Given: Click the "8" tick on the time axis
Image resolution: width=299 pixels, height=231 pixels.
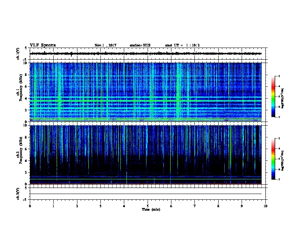Looking at the screenshot, I should (218, 206).
